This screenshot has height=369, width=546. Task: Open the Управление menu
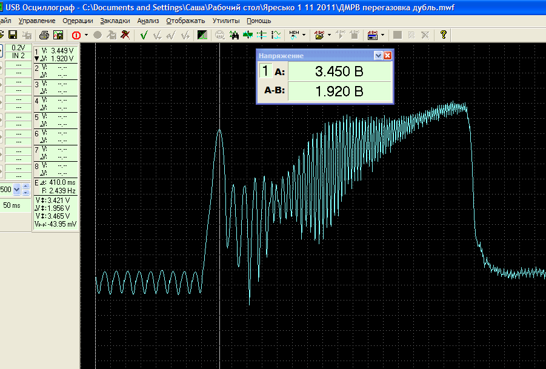pyautogui.click(x=37, y=21)
